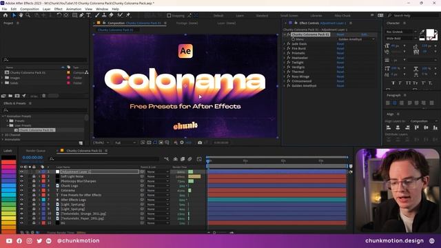Open the File menu
Screen dimensions: 441x248
[x=4, y=9]
